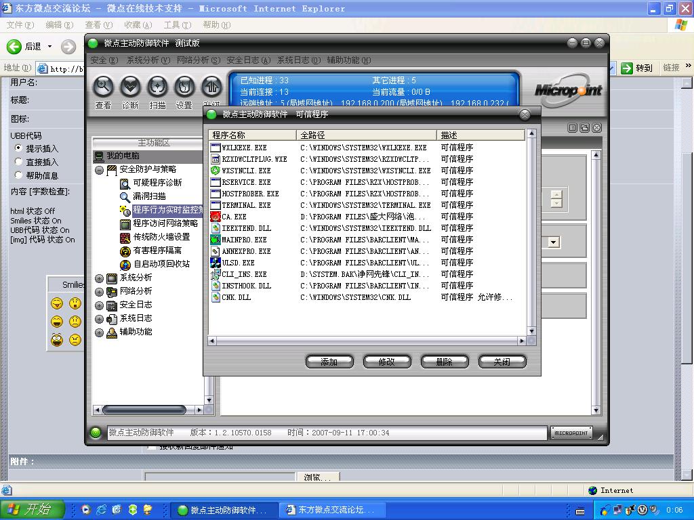Screen dimensions: 694x520
Task: Click the IEEXTEND.DLL file icon
Action: [216, 227]
